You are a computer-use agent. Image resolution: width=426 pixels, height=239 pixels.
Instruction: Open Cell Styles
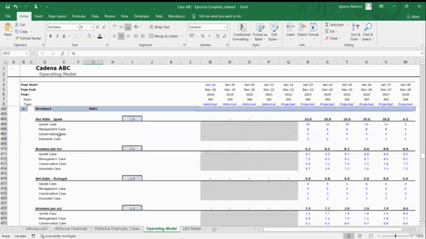(x=274, y=32)
